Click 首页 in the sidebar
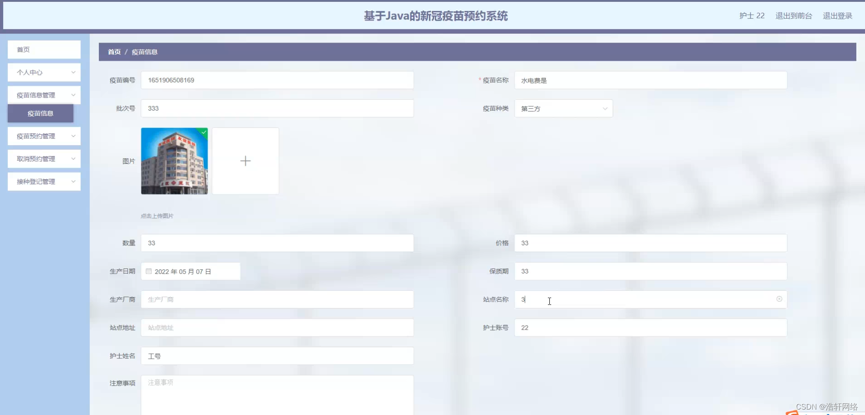This screenshot has height=415, width=865. tap(44, 49)
